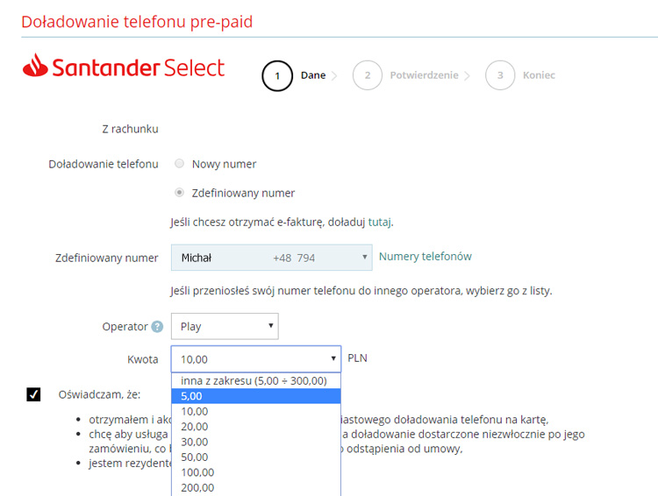Screen dimensions: 658x496
Task: Select the Nowy numer radio button
Action: (180, 164)
